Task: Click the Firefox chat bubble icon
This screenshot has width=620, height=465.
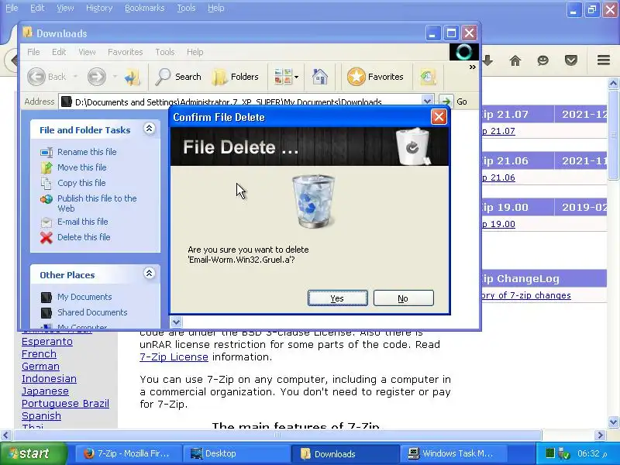Action: [543, 60]
